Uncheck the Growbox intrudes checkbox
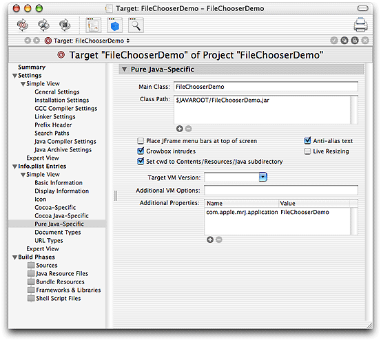 (x=141, y=151)
